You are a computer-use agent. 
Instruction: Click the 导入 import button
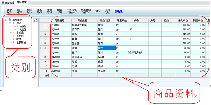click(98, 12)
